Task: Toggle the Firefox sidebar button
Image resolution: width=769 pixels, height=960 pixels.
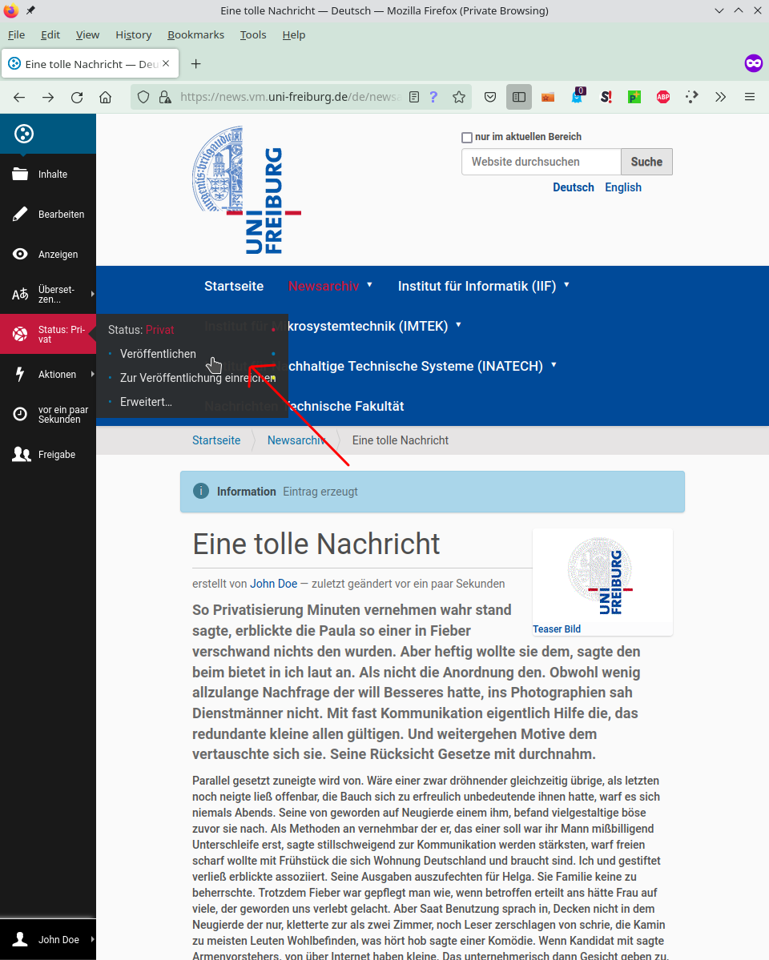Action: point(519,98)
